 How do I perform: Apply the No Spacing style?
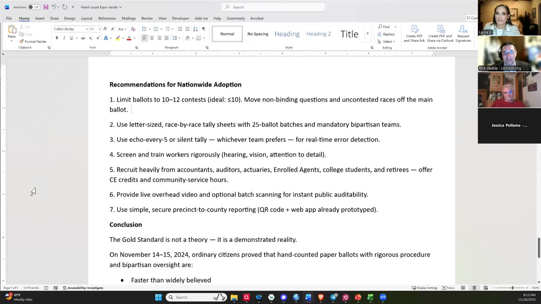(x=258, y=34)
